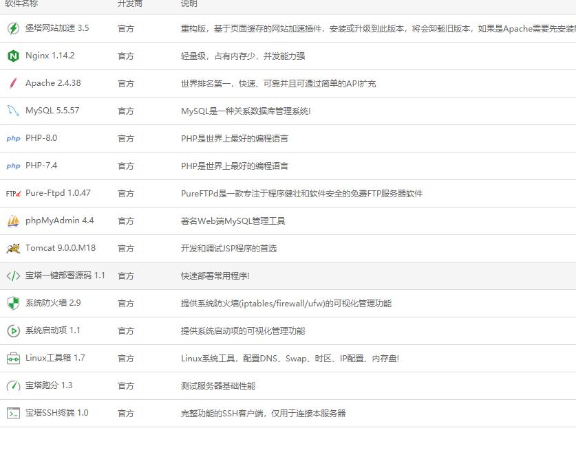The height and width of the screenshot is (450, 576).
Task: Click the green Nginx logo icon
Action: click(x=13, y=56)
